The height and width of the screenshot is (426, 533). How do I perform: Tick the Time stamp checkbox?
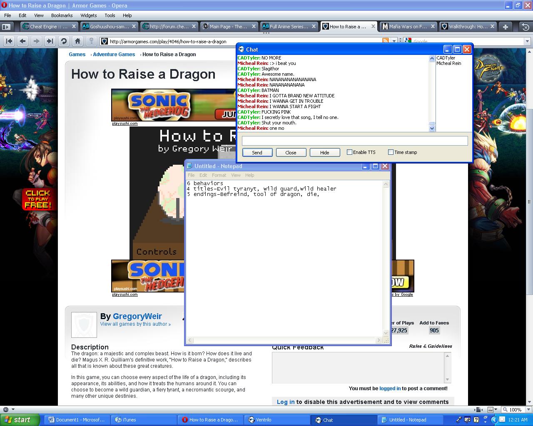click(391, 152)
